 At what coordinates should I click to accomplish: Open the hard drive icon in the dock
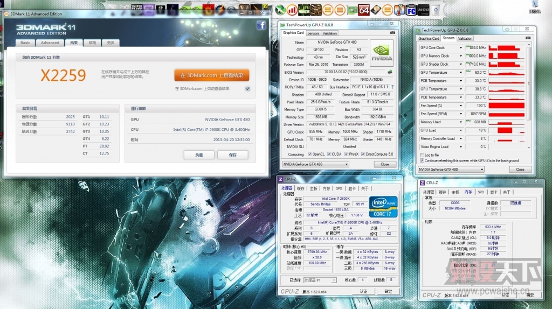point(375,10)
